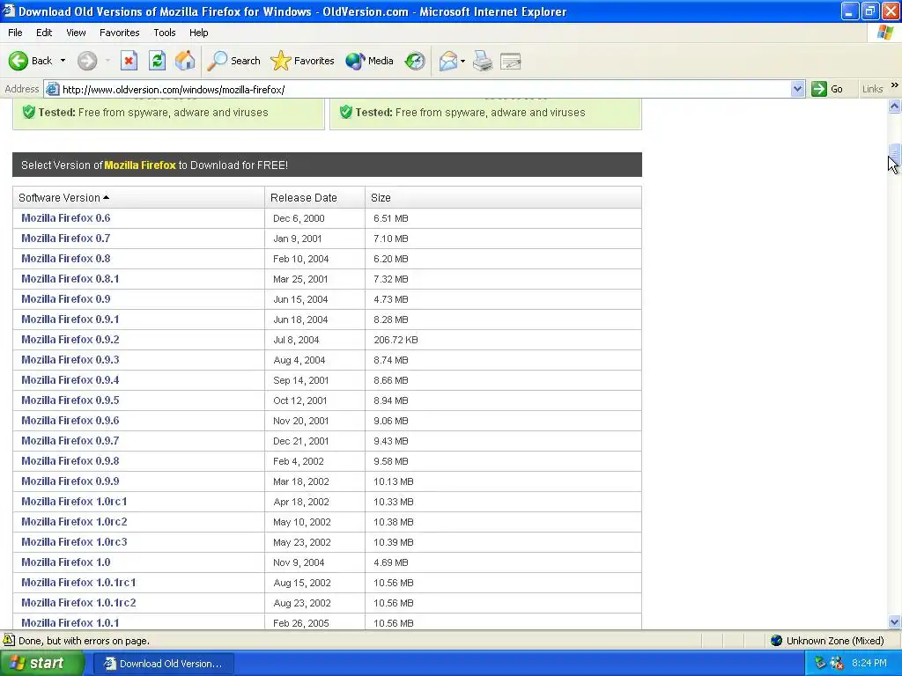This screenshot has height=676, width=902.
Task: Click the left green Tested shield icon
Action: pyautogui.click(x=28, y=112)
